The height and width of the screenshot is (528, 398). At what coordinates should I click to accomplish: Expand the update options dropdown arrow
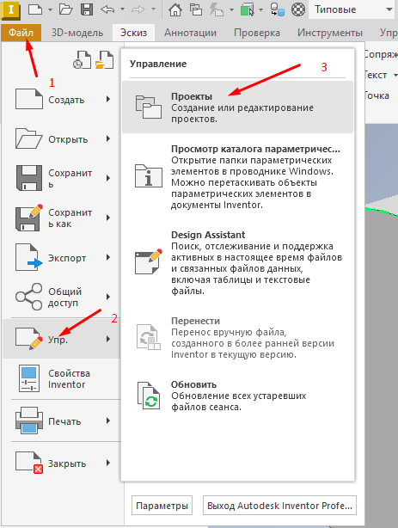point(231,9)
